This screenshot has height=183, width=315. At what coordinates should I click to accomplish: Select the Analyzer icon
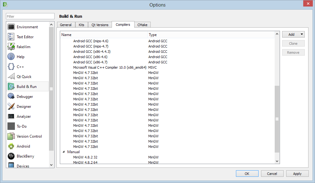(11, 117)
